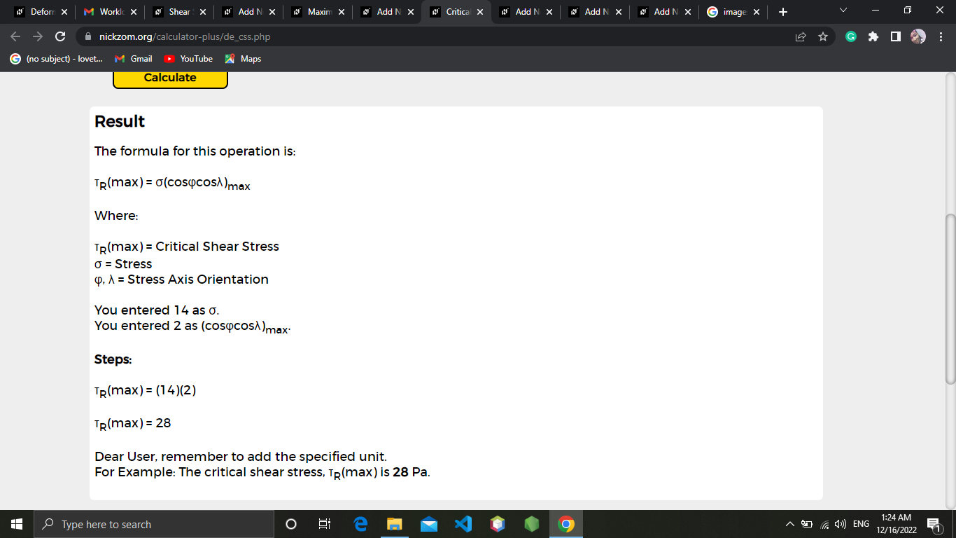Launch Microsoft Edge from the taskbar

[x=360, y=524]
